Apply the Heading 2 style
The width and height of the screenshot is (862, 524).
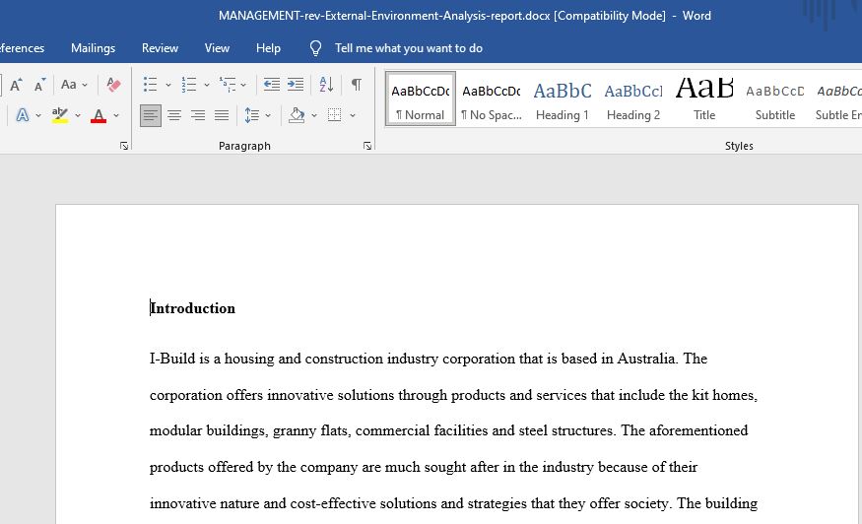click(633, 98)
